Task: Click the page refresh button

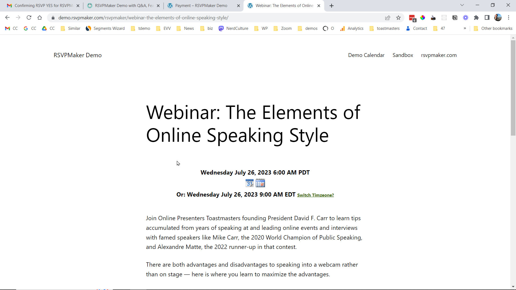Action: 29,18
